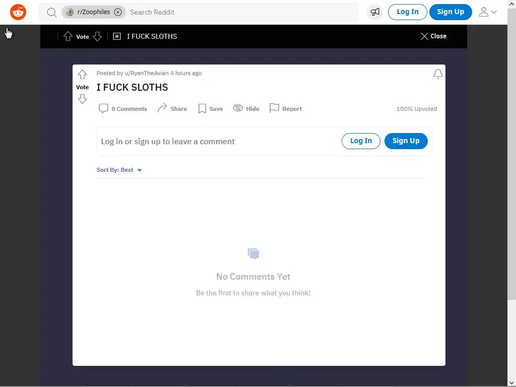
Task: Click the scrollbar down arrow
Action: pyautogui.click(x=512, y=383)
